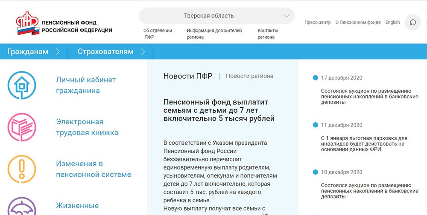This screenshot has height=215, width=427.
Task: Click the Pension Fund logo emblem
Action: pyautogui.click(x=28, y=23)
